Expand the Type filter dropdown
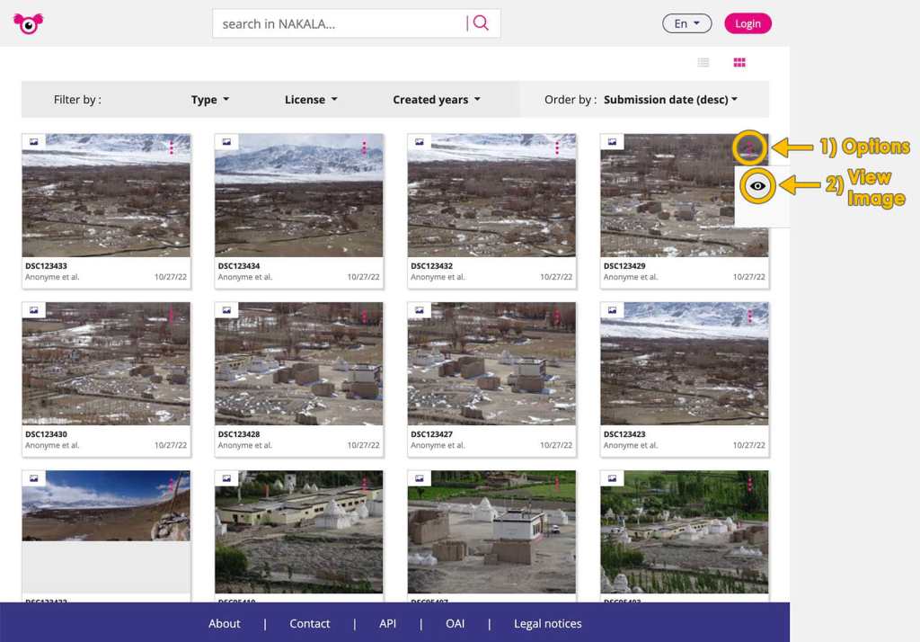920x642 pixels. 210,100
